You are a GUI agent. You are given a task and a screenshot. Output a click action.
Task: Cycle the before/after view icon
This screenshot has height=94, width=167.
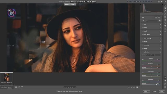(137, 87)
